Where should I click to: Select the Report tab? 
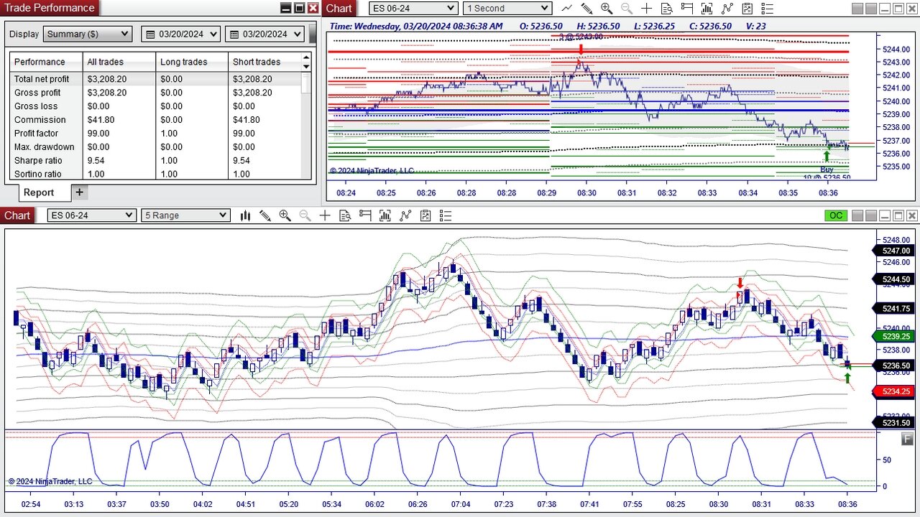[x=39, y=192]
